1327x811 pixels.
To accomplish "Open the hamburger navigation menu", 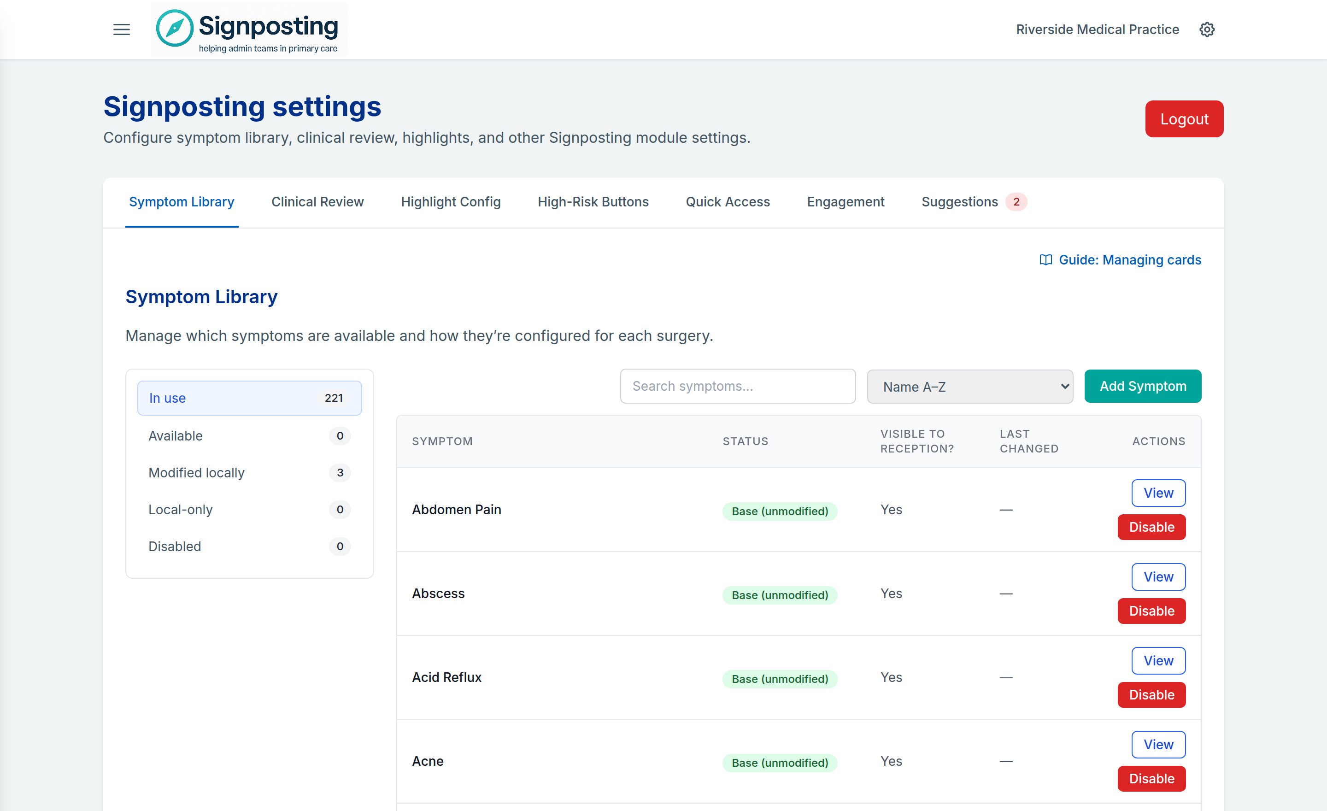I will tap(122, 29).
